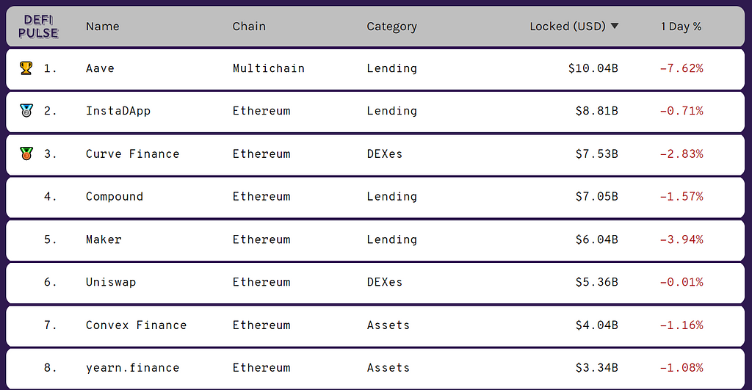Click the Multichain chain label for Aave
Viewport: 752px width, 390px height.
pos(268,68)
